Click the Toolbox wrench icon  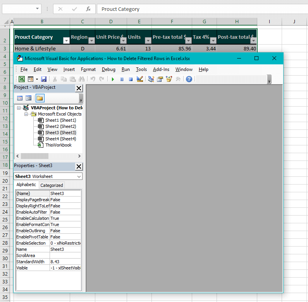click(x=178, y=79)
